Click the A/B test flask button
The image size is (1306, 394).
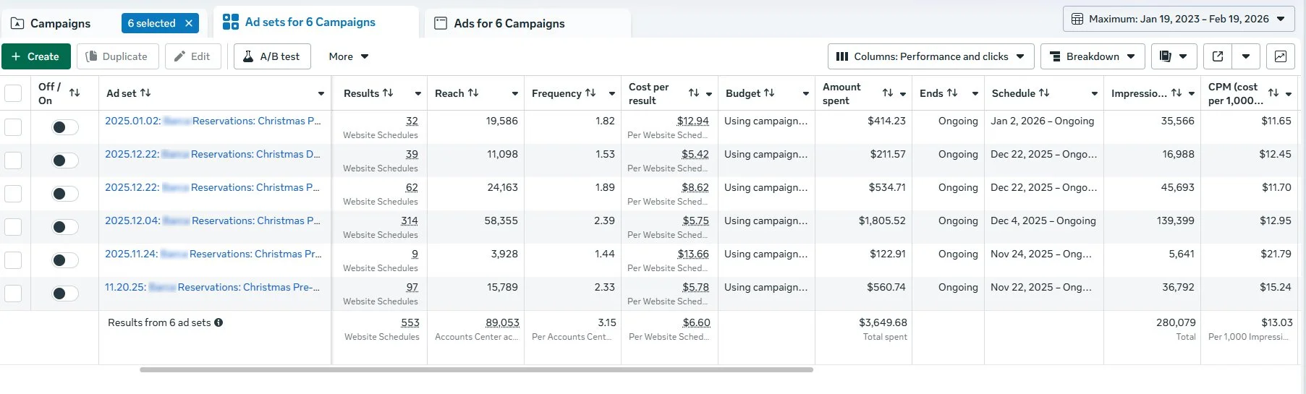click(x=272, y=56)
